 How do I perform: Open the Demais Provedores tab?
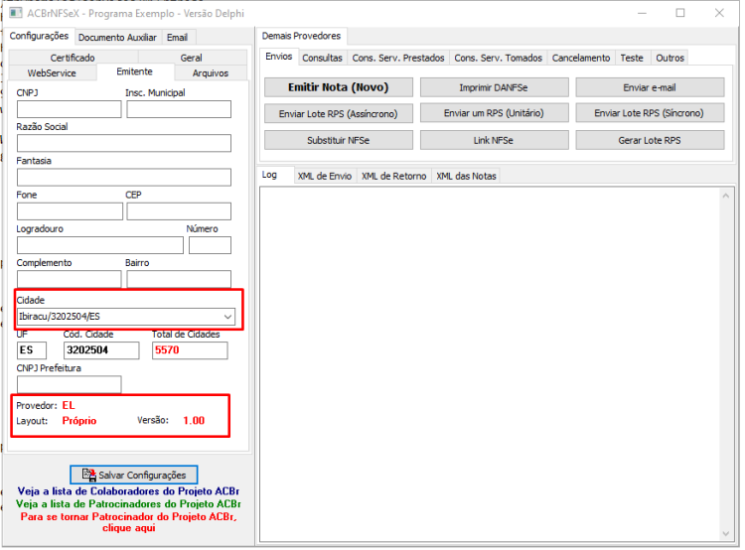click(301, 36)
